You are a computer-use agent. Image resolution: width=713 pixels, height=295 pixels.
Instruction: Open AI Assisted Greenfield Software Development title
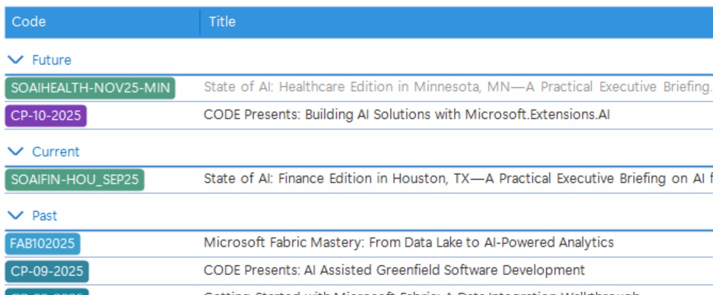tap(395, 270)
